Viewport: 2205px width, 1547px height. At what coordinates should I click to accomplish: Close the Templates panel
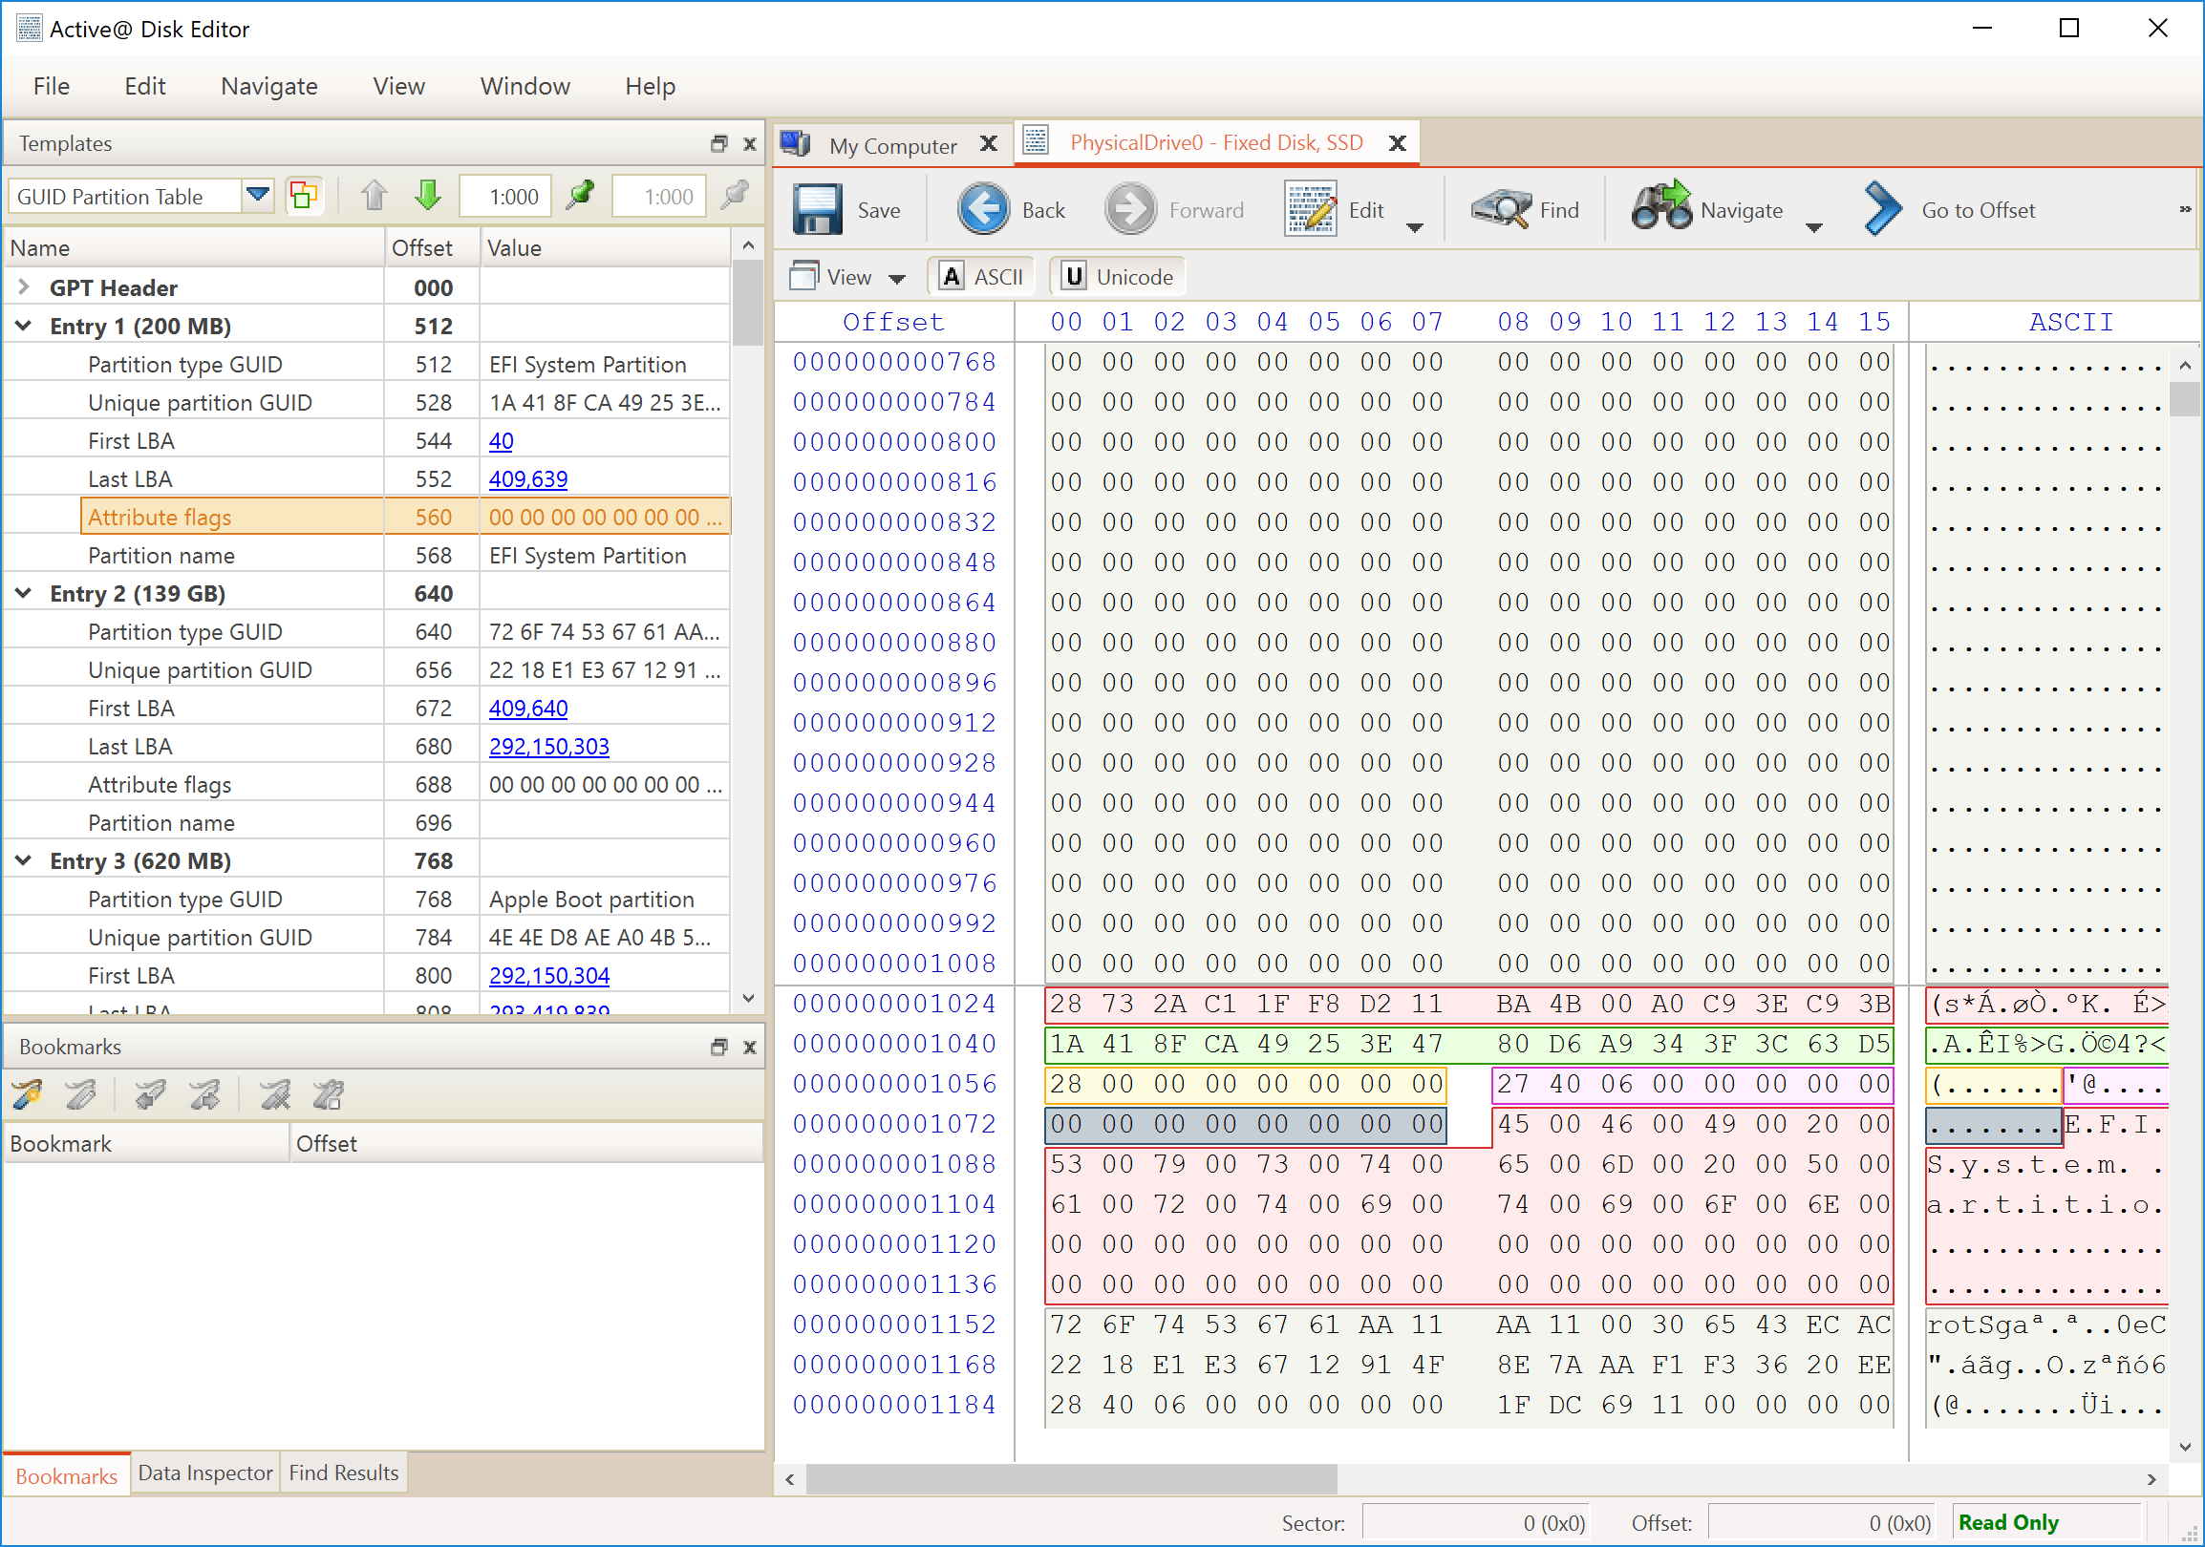[750, 144]
